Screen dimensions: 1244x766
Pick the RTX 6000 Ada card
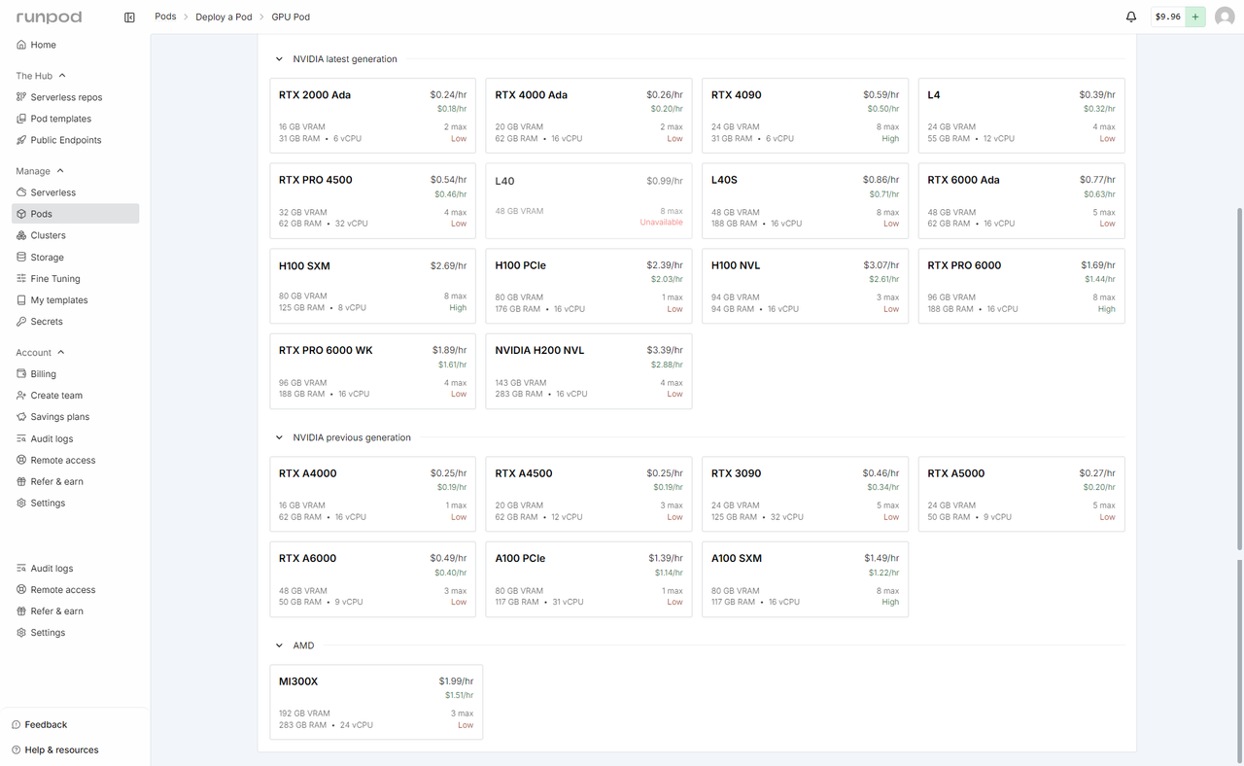point(1021,201)
